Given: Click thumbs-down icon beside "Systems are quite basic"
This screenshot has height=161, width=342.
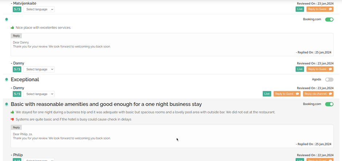Looking at the screenshot, I should [12, 119].
